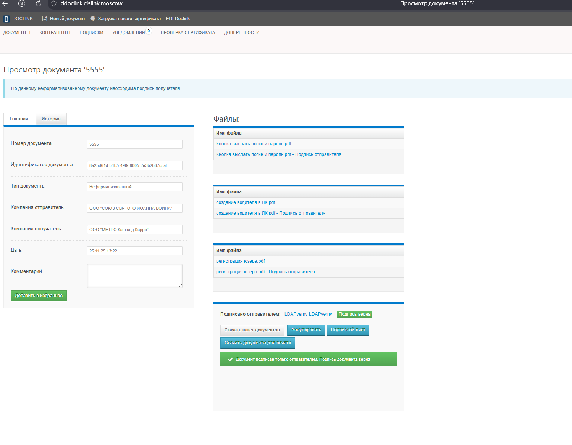This screenshot has width=572, height=445.
Task: Click the Подписано отправителем: label
Action: [250, 314]
